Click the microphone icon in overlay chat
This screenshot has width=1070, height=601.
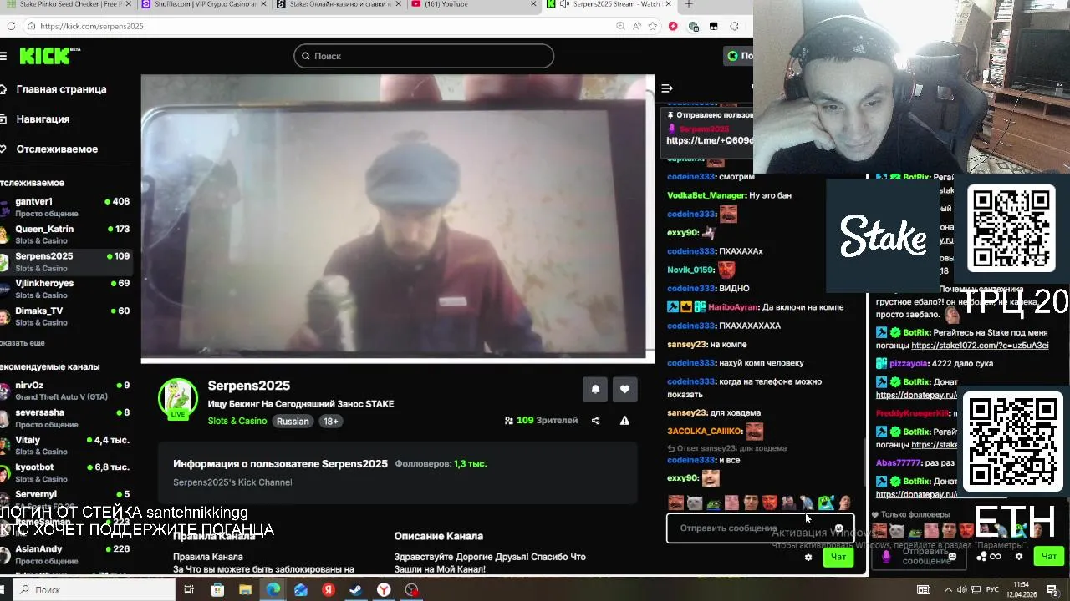[x=886, y=556]
